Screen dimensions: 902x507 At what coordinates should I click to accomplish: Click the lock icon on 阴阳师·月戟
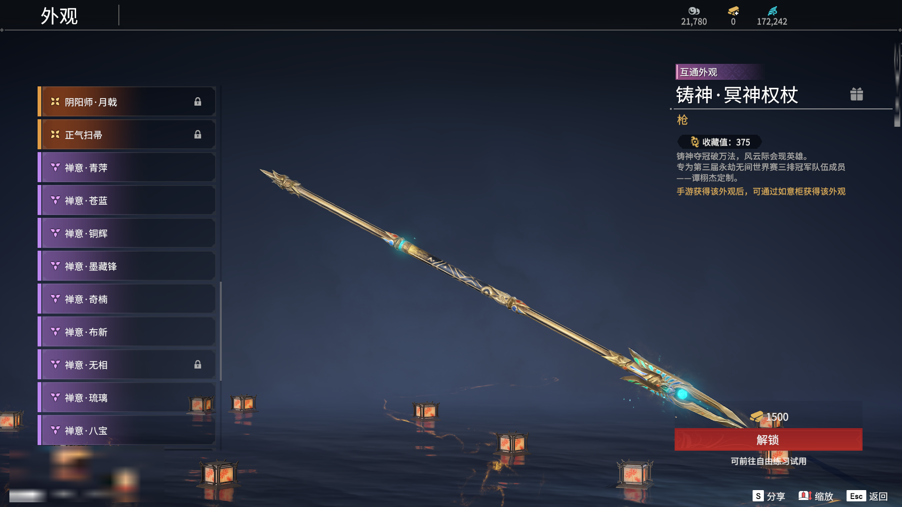coord(198,102)
